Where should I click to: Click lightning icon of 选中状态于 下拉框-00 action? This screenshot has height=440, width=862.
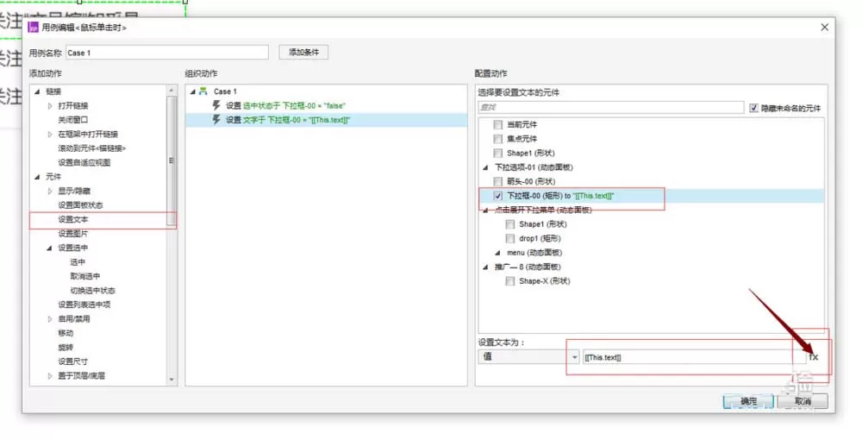coord(217,105)
